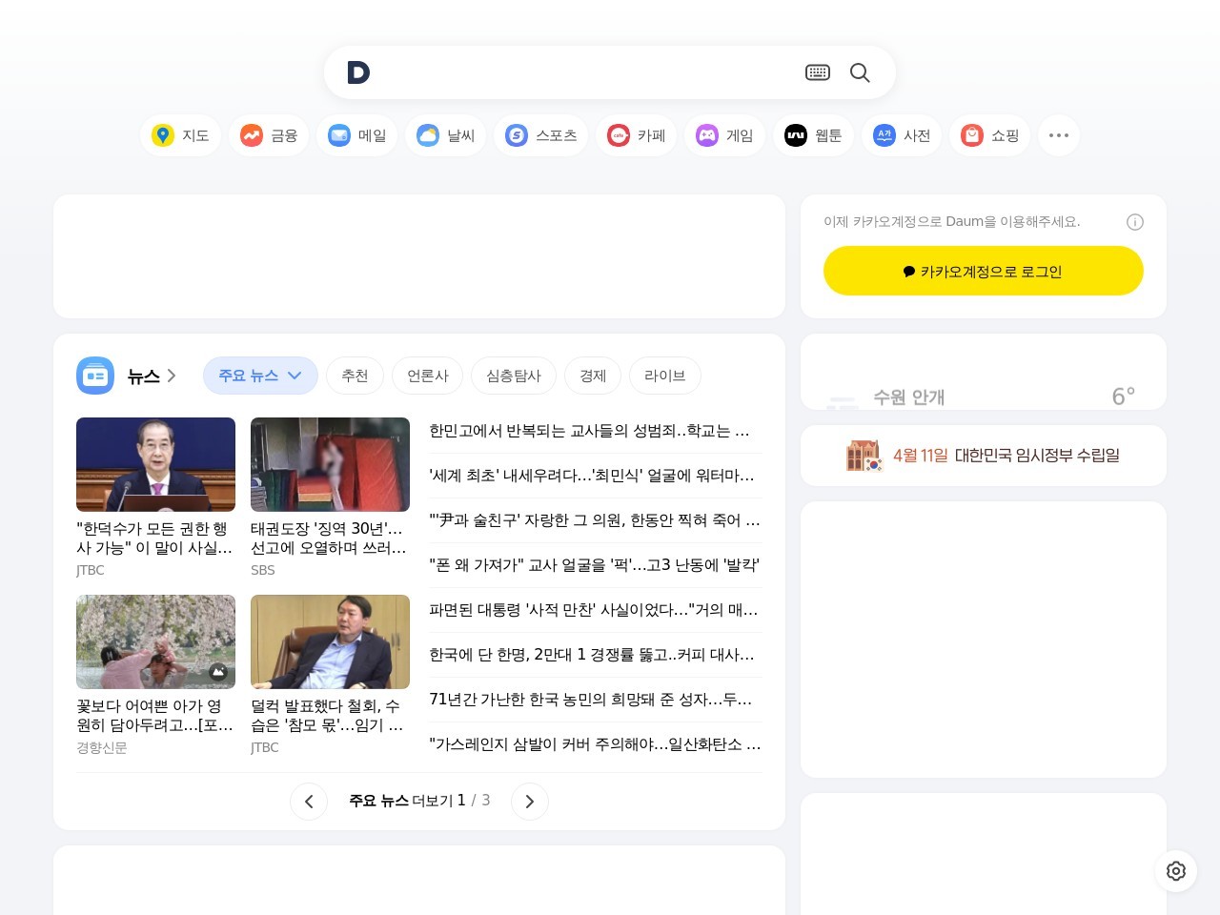The image size is (1220, 915).
Task: Click the blue 뉴스 news icon
Action: 95,376
